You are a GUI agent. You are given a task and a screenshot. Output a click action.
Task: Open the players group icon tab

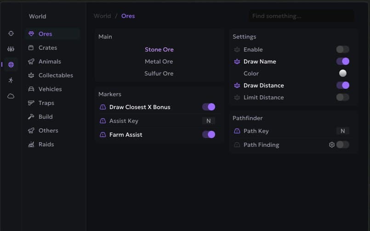pos(11,49)
